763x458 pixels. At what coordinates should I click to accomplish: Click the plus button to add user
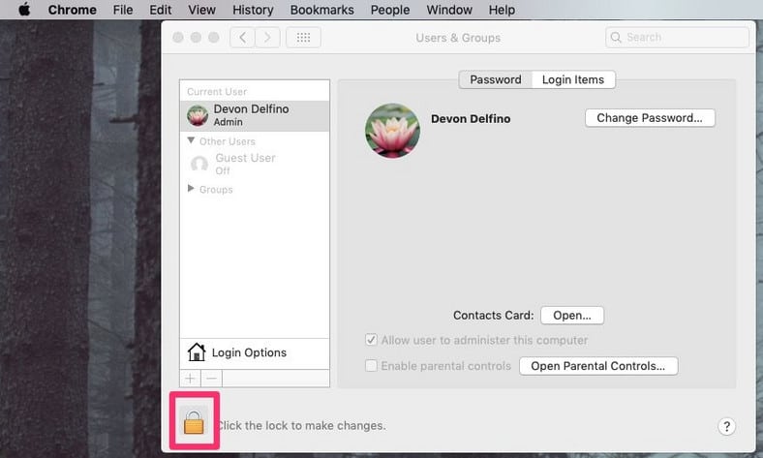pos(190,379)
